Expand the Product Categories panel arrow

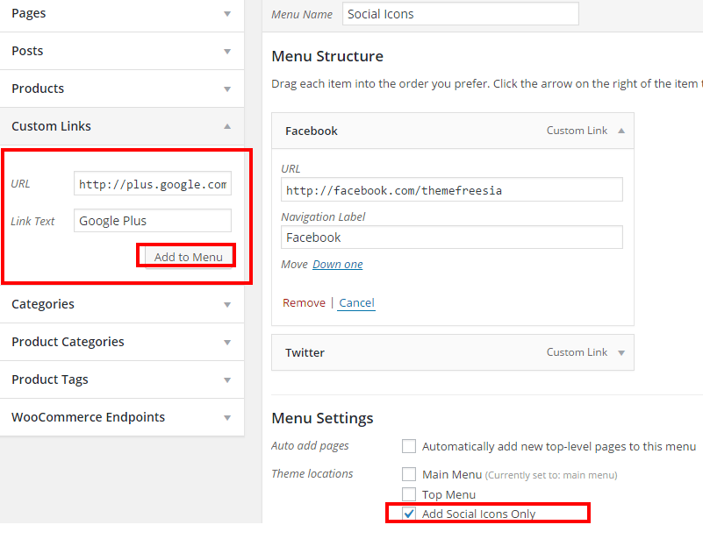coord(227,343)
